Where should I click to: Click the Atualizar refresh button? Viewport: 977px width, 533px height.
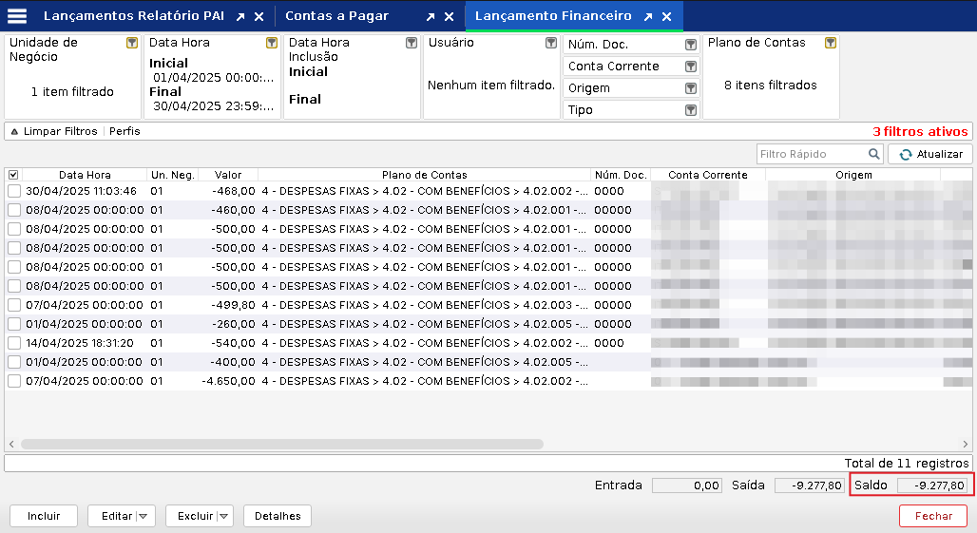(930, 154)
